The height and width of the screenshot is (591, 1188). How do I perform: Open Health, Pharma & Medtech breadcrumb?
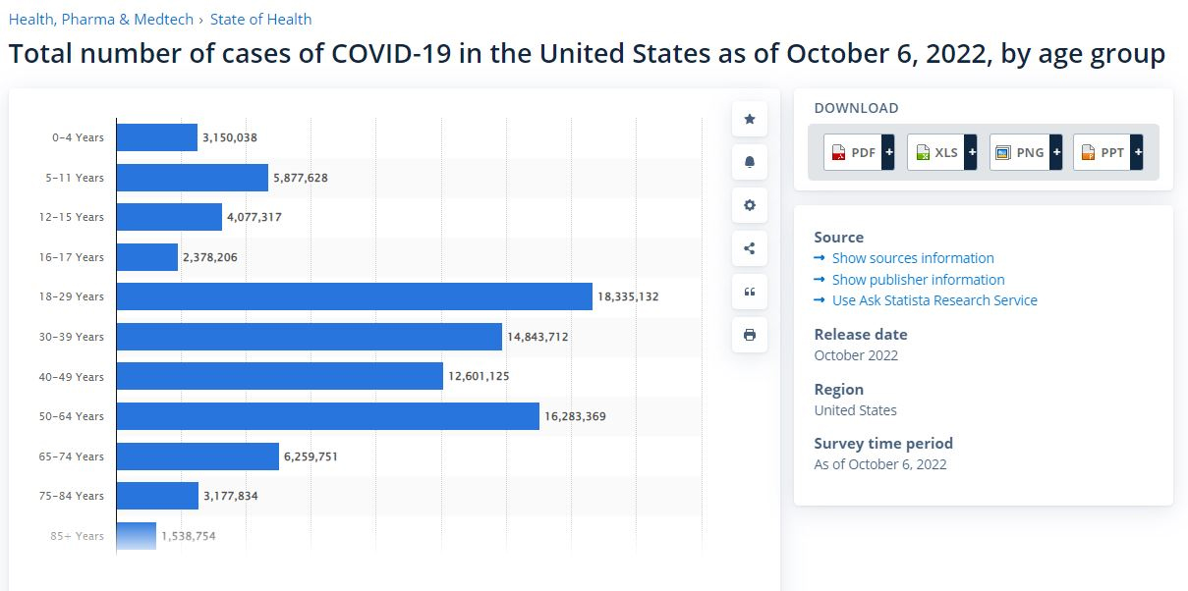[x=100, y=19]
